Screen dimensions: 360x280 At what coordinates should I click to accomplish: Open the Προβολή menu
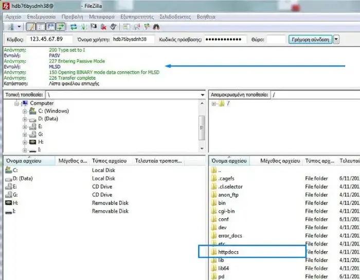[73, 17]
